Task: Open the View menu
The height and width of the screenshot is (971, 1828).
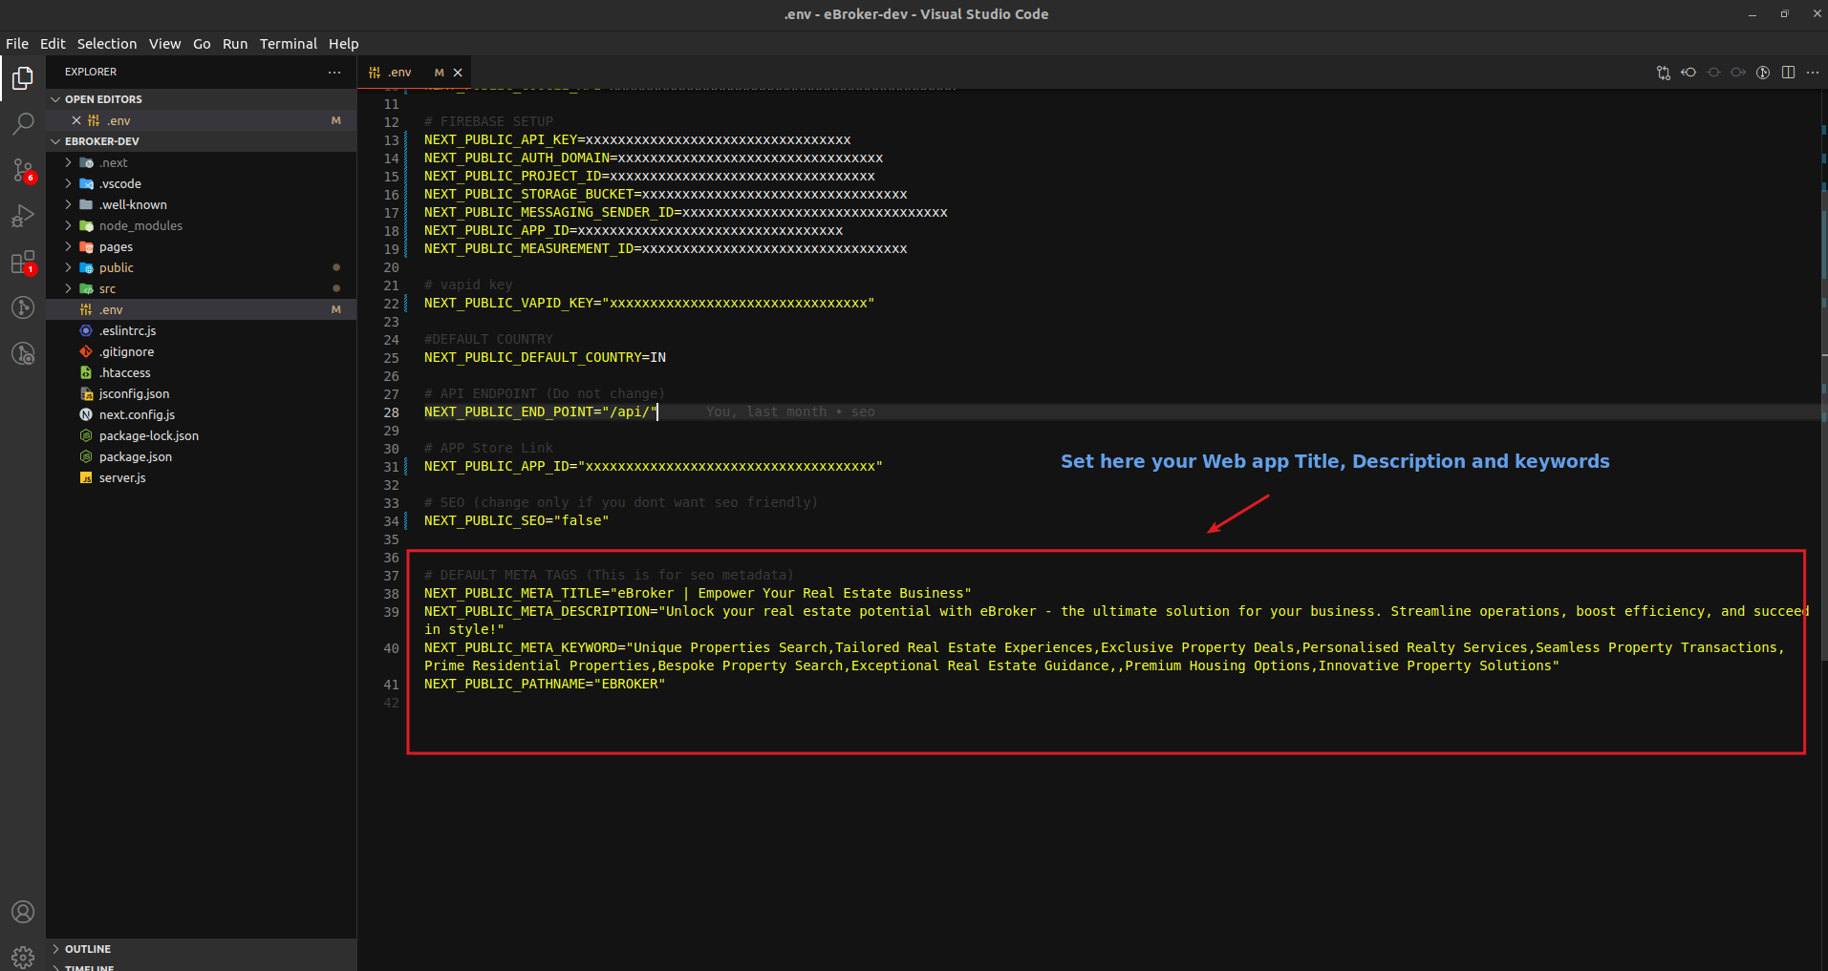Action: (x=164, y=44)
